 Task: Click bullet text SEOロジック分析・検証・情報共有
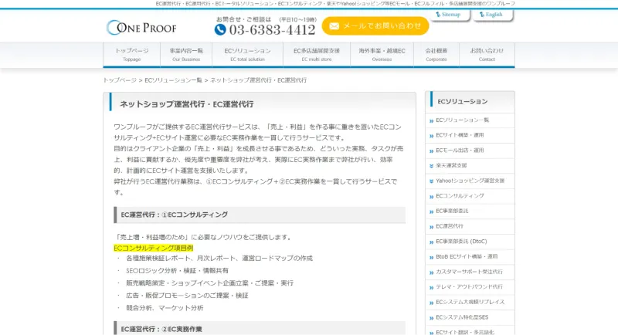[177, 271]
